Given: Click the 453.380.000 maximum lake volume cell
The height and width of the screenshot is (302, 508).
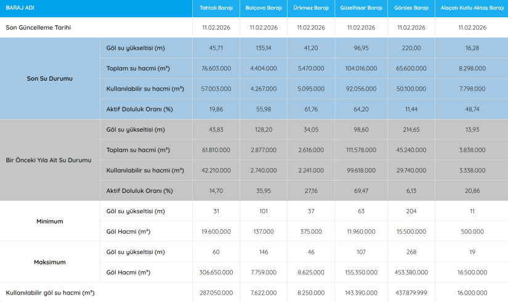Looking at the screenshot, I should click(x=412, y=272).
